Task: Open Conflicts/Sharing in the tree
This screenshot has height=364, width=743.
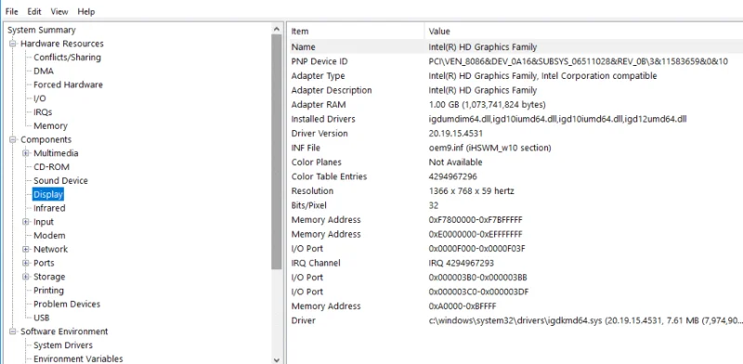Action: pyautogui.click(x=67, y=58)
